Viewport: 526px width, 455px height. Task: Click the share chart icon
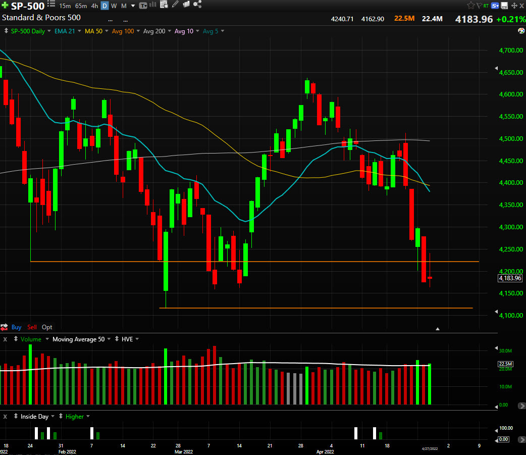[x=197, y=5]
